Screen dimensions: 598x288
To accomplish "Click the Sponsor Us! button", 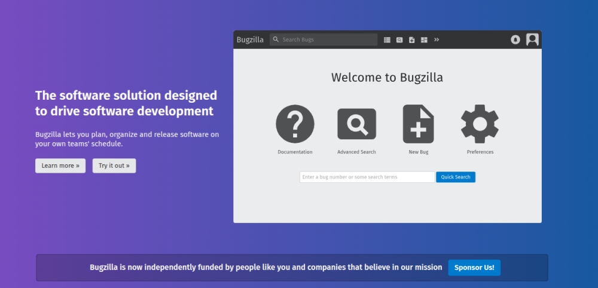I will point(474,268).
